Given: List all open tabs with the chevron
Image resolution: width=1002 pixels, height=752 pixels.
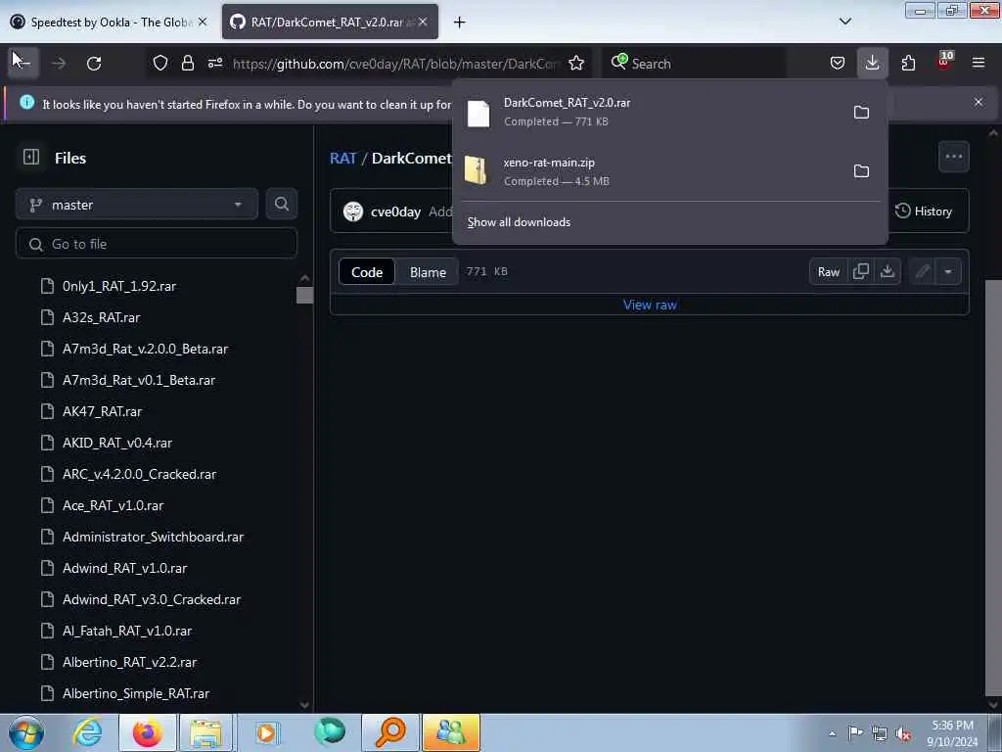Looking at the screenshot, I should [x=845, y=22].
